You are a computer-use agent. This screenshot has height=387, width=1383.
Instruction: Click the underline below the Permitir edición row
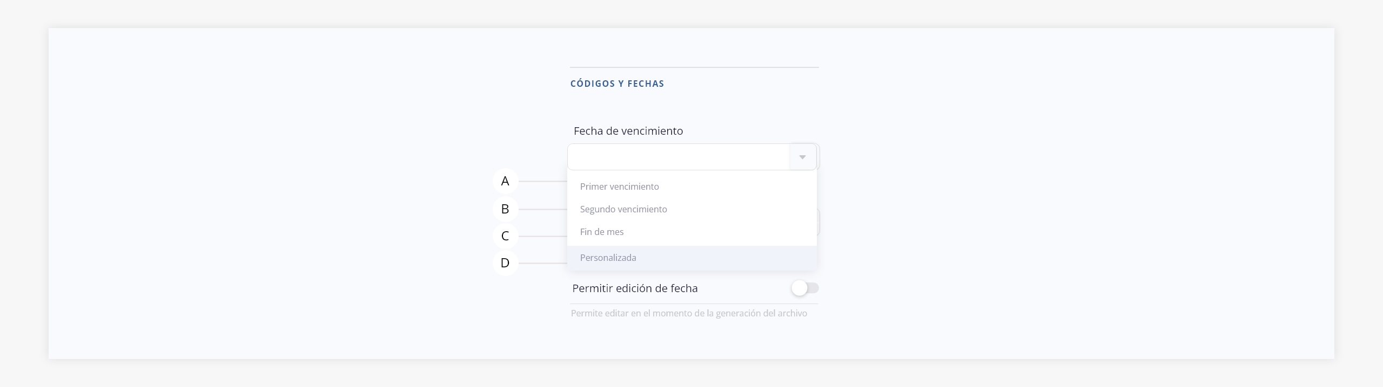tap(694, 304)
